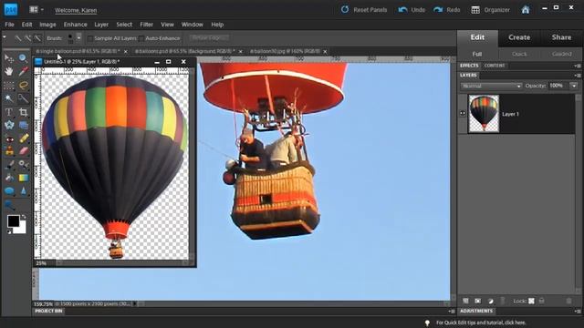
Task: Create a new layer in Layers panel
Action: pos(465,301)
